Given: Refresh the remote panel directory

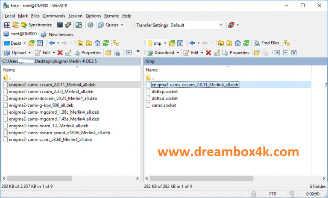Looking at the screenshot, I should pos(246,43).
